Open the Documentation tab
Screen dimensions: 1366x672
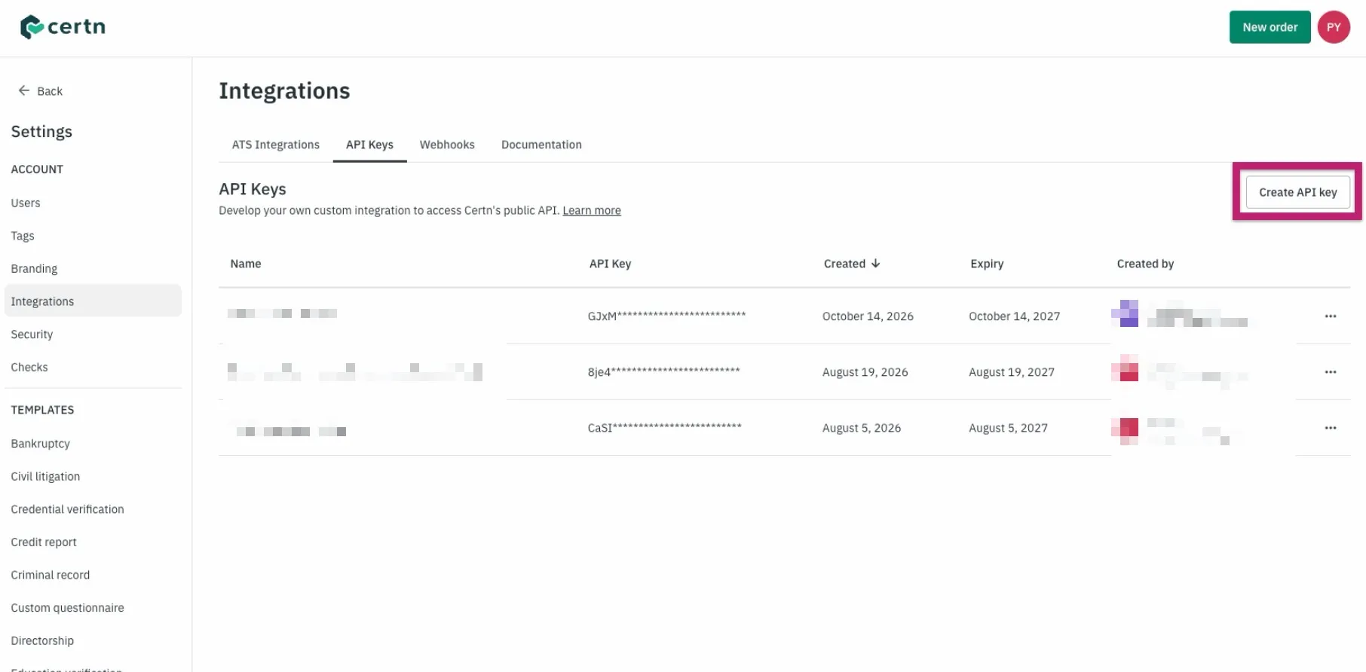[541, 145]
